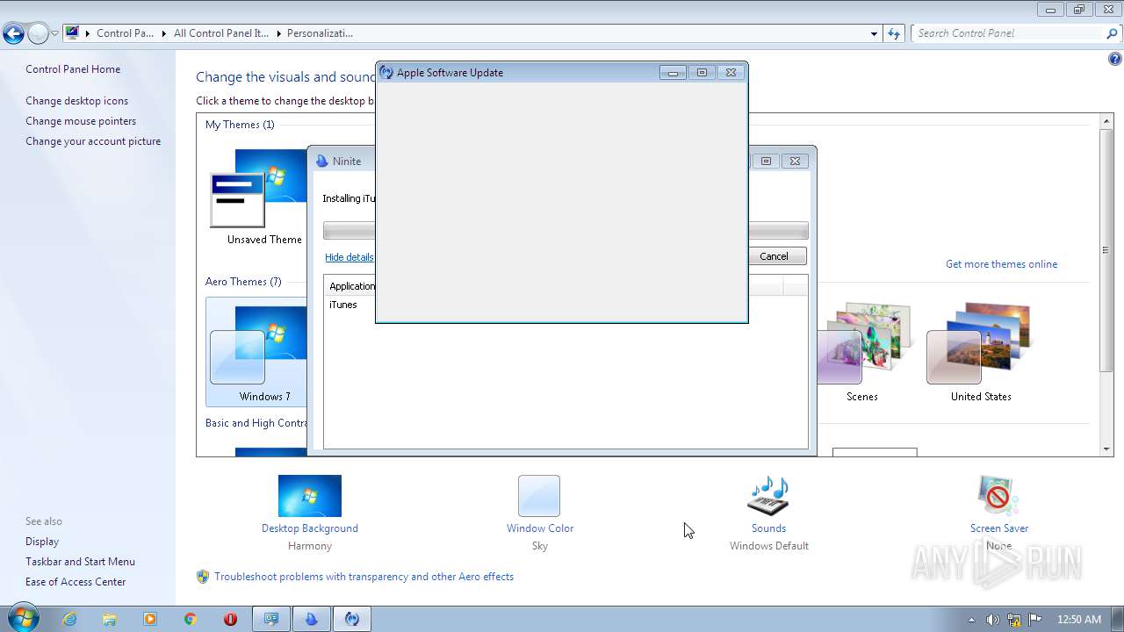Maximize the Apple Software Update window
This screenshot has height=632, width=1124.
pyautogui.click(x=701, y=73)
